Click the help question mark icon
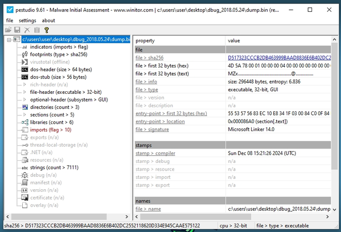Image resolution: width=341 pixels, height=232 pixels. point(46,30)
